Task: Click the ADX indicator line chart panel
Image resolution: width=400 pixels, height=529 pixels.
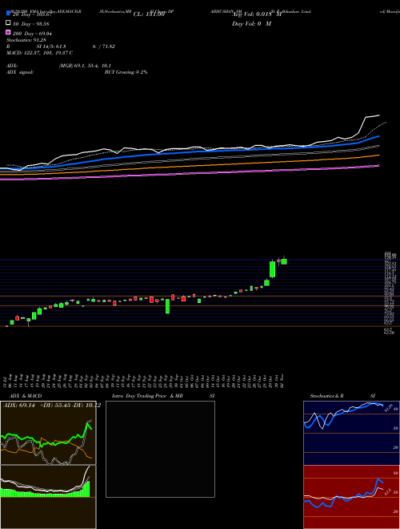Action: click(48, 433)
